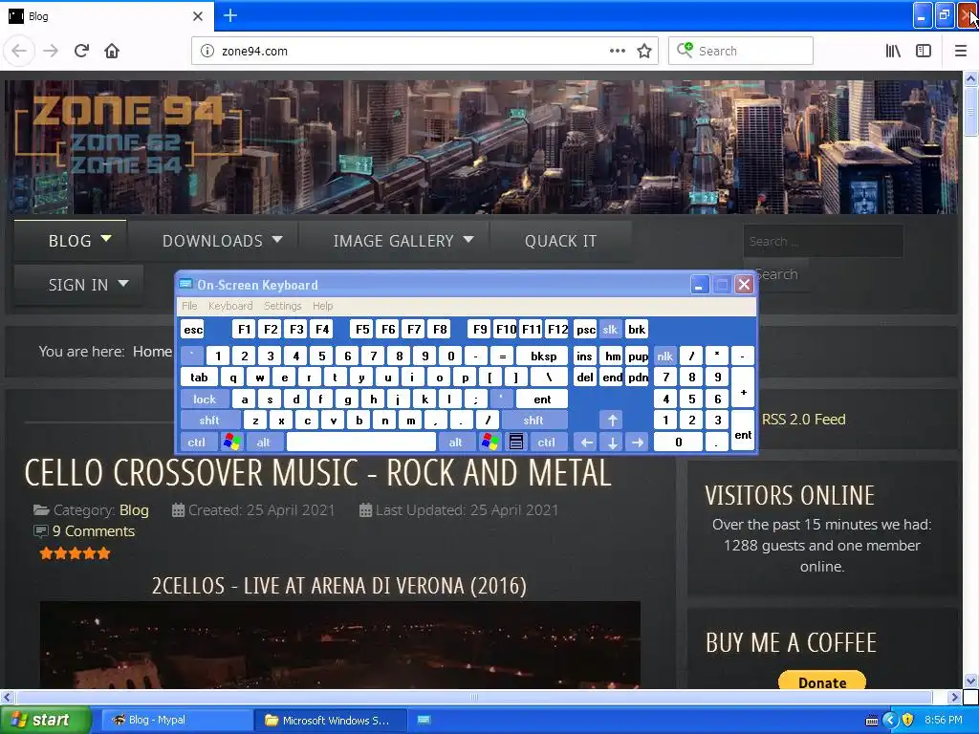Click the five-star rating

tap(75, 553)
